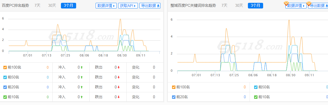
Task: Select the 7天 tab in 整域百度PC关键词排名趋势
Action: pos(224,6)
